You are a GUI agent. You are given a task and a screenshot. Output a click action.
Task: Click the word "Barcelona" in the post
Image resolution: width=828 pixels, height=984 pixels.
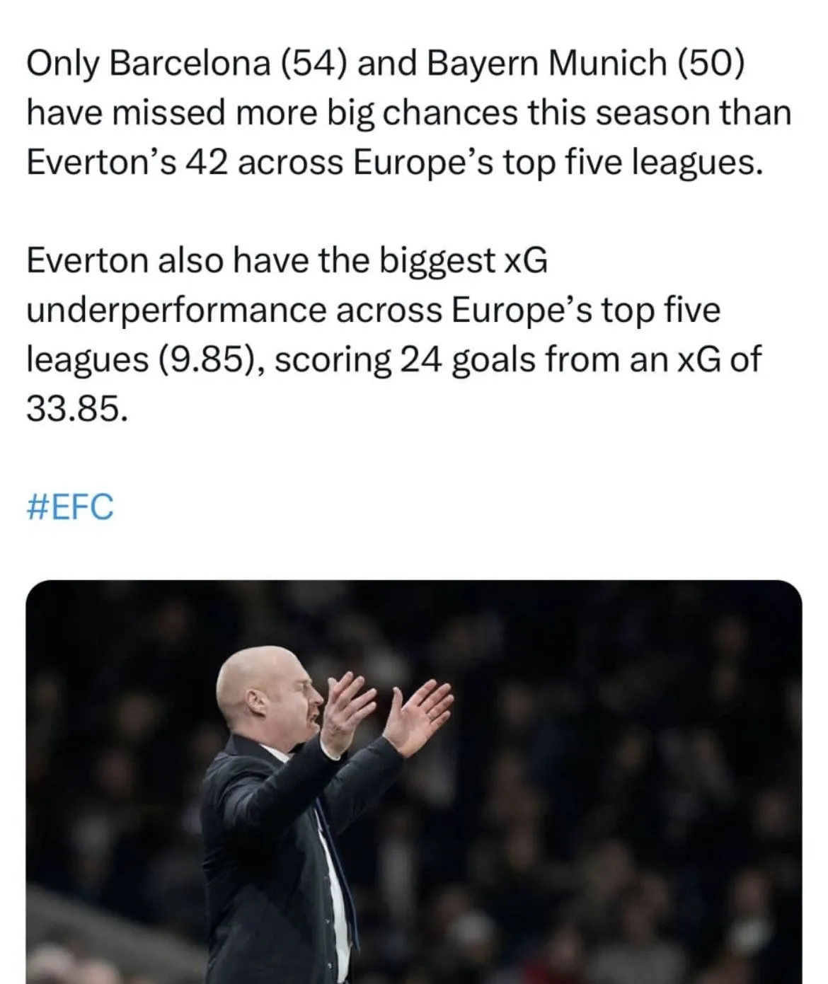coord(191,64)
